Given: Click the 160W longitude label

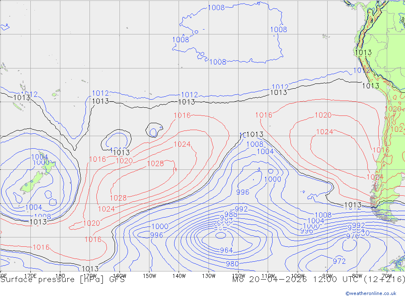Looking at the screenshot, I should coord(119,276).
